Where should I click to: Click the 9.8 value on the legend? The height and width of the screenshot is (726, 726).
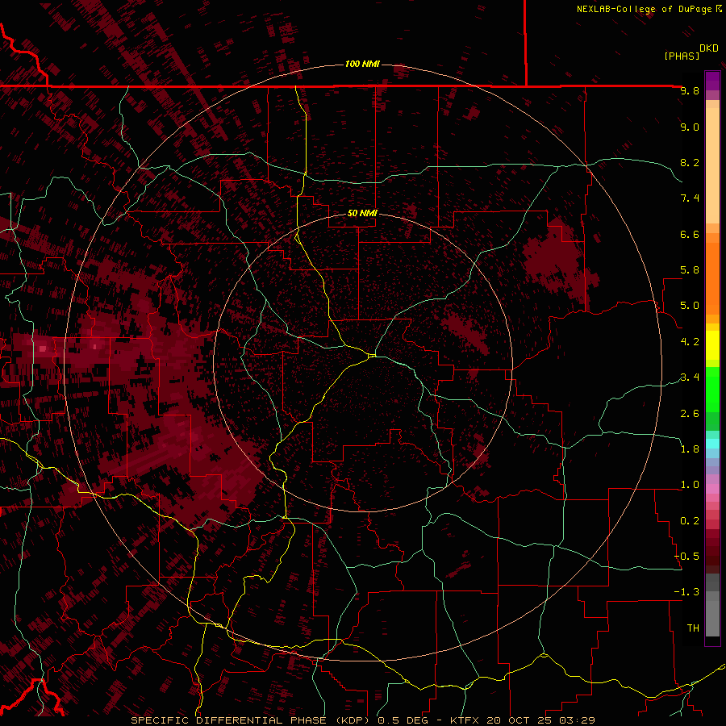[x=690, y=90]
